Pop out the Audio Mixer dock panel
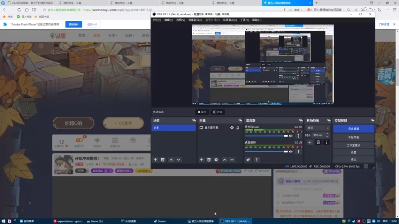This screenshot has width=399, height=224. point(301,120)
